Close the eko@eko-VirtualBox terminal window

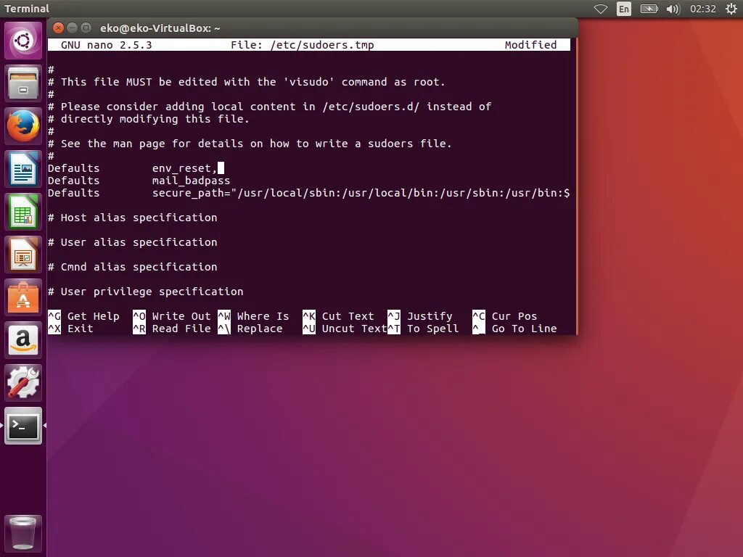click(x=58, y=28)
